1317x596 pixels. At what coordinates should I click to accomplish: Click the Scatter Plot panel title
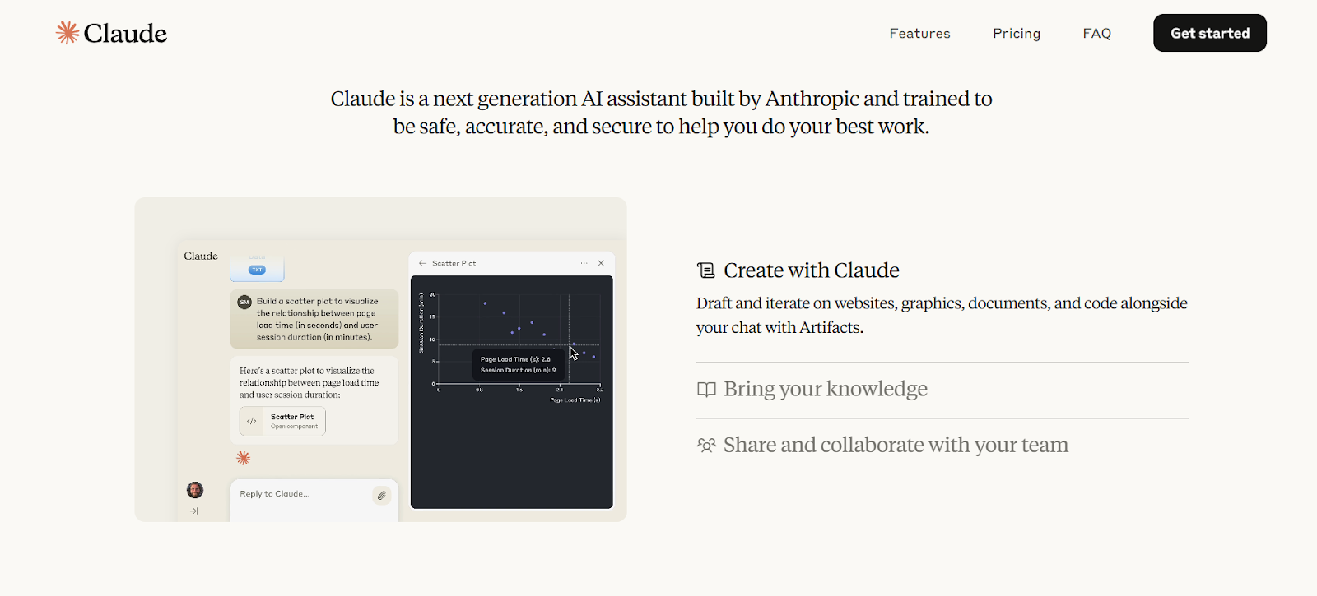(x=454, y=263)
